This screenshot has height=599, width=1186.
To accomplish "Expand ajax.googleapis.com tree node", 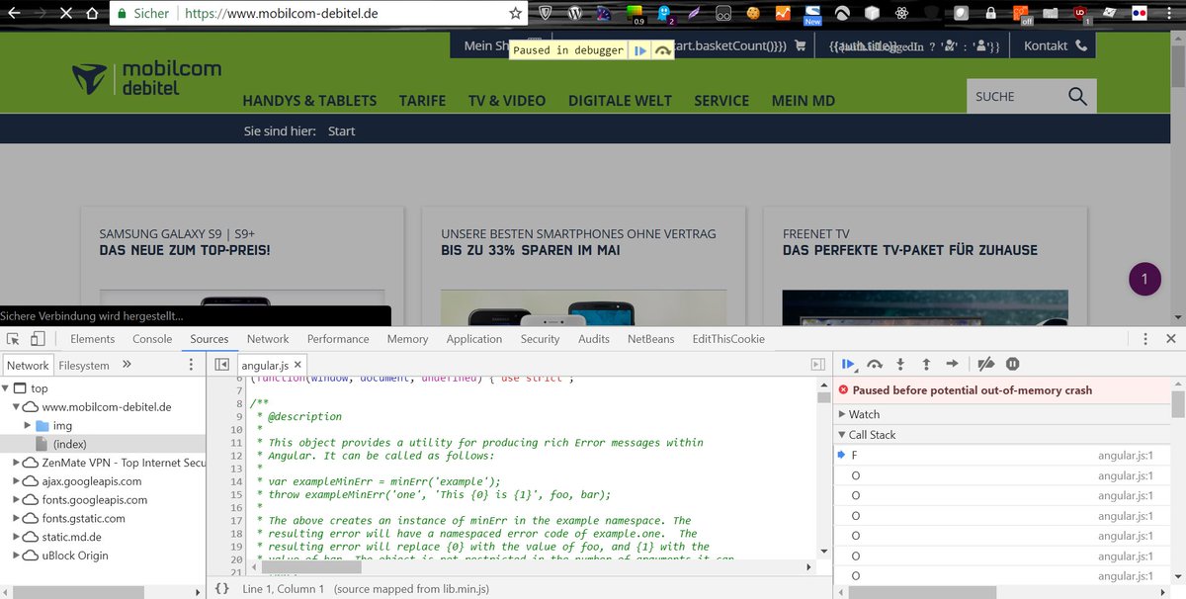I will click(16, 481).
